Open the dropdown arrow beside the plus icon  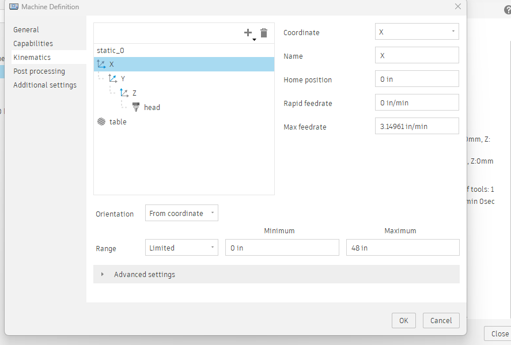(x=255, y=40)
